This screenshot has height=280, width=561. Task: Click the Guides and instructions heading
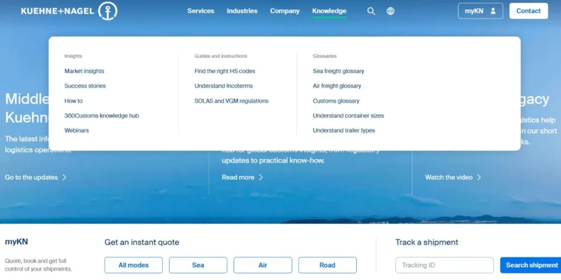[x=221, y=56]
